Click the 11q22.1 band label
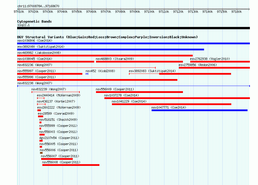 click(x=23, y=25)
